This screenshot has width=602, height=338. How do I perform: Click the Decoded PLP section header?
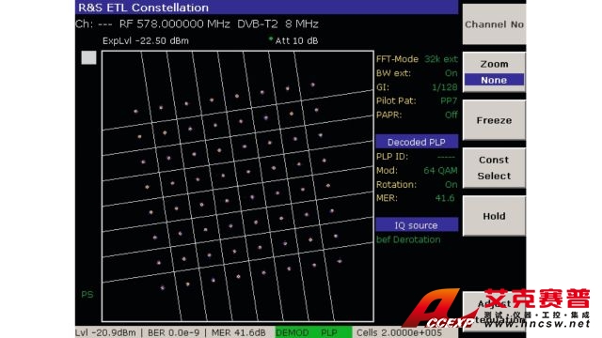[x=417, y=142]
